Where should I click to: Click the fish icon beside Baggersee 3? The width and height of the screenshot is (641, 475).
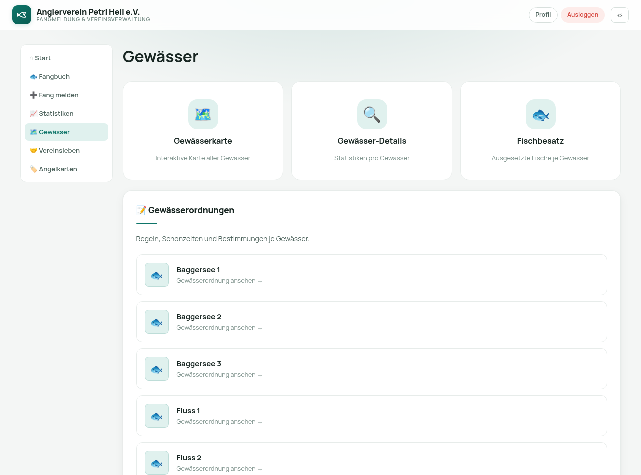(x=157, y=369)
